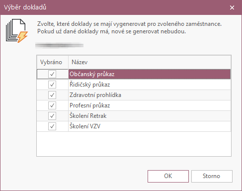
Task: Cancel dialog with Storno button
Action: [x=212, y=176]
